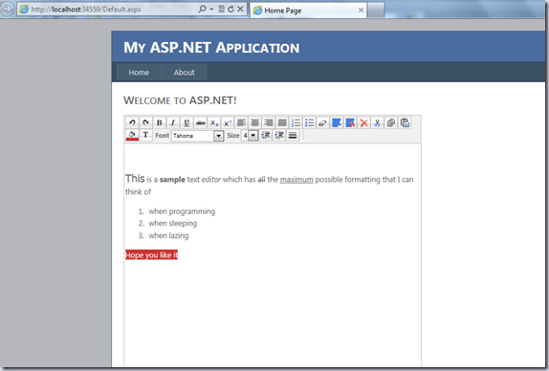Open the address bar autocomplete dropdown arrow
This screenshot has height=371, width=549.
click(211, 10)
